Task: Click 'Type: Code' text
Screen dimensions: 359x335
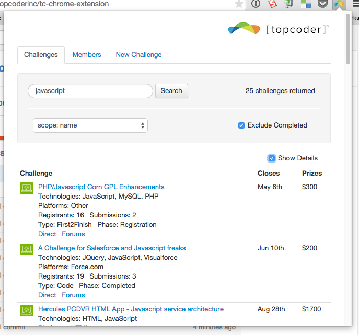Action: pyautogui.click(x=56, y=285)
